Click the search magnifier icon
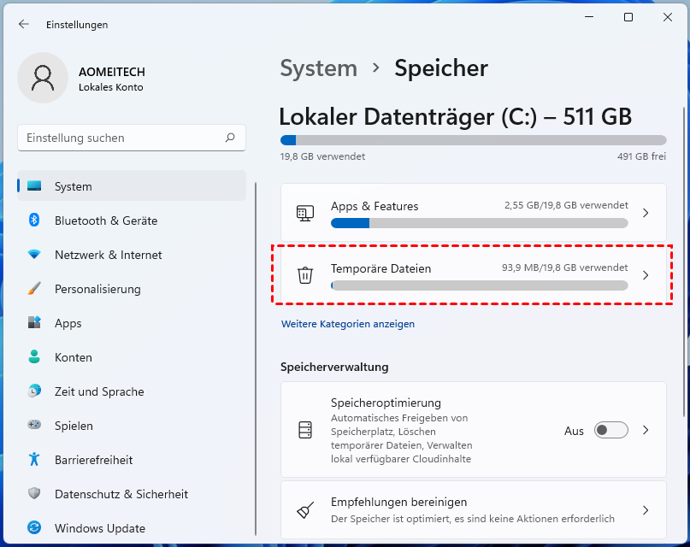Image resolution: width=690 pixels, height=547 pixels. tap(230, 138)
